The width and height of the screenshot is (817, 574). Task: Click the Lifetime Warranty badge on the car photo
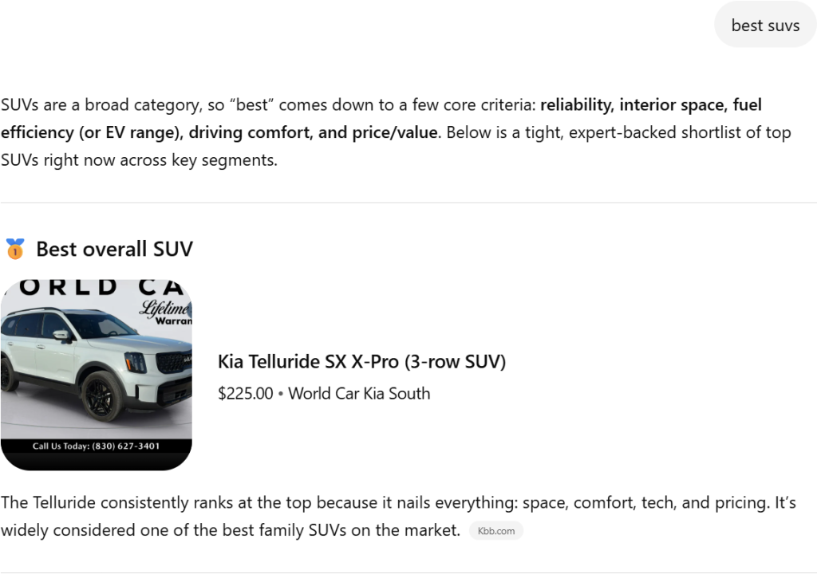tap(164, 307)
